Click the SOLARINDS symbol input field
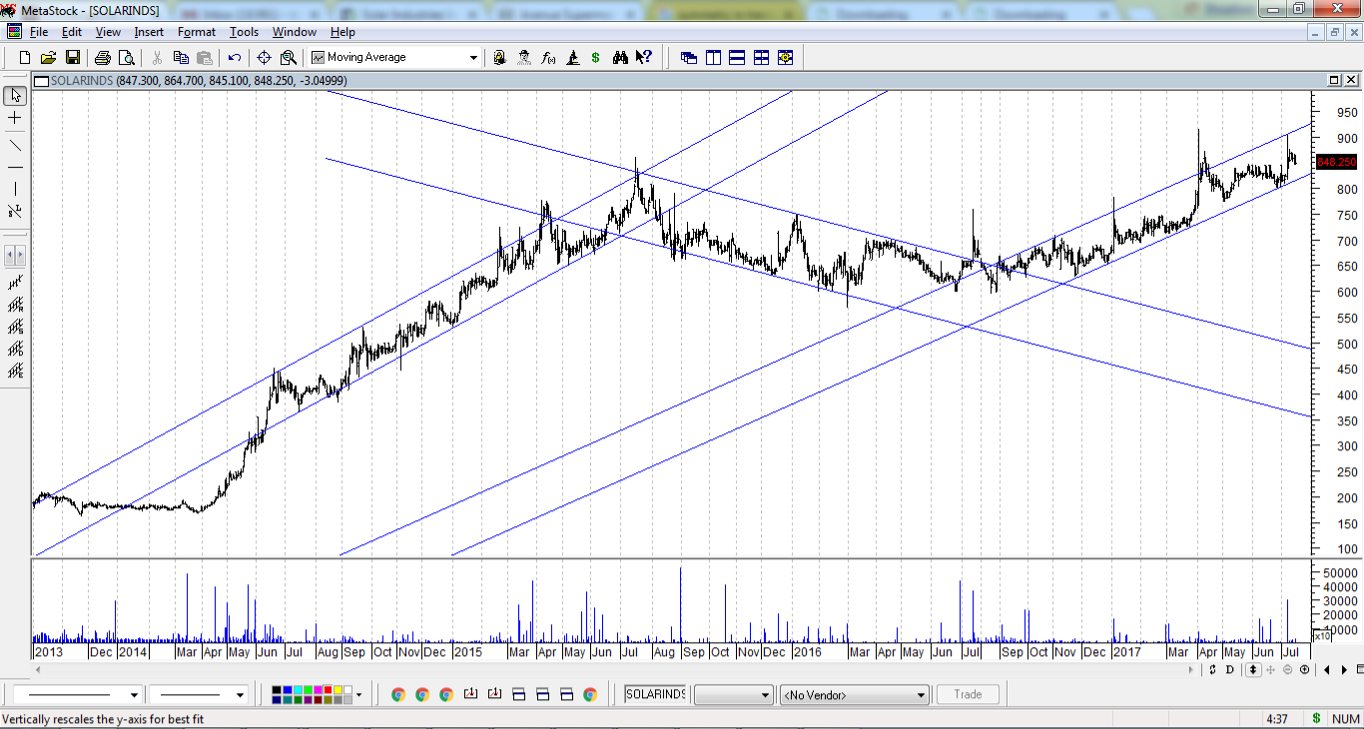This screenshot has height=729, width=1364. click(x=655, y=694)
